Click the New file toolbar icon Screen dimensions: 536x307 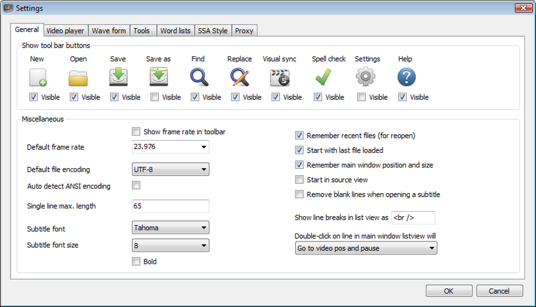38,77
